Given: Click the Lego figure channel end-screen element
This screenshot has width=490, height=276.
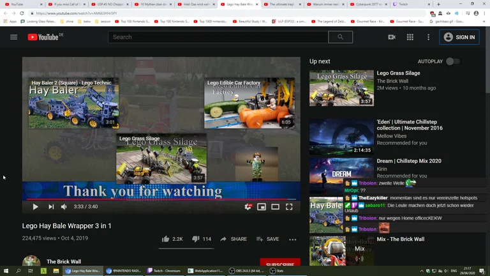Looking at the screenshot, I should coord(256,164).
